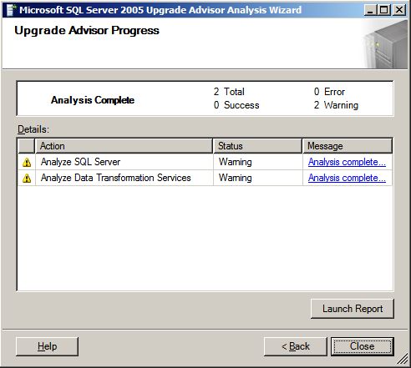Screen dimensions: 411x368
Task: Go back with the Back button
Action: (296, 346)
